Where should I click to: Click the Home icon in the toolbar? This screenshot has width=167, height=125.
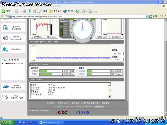[x=35, y=11]
